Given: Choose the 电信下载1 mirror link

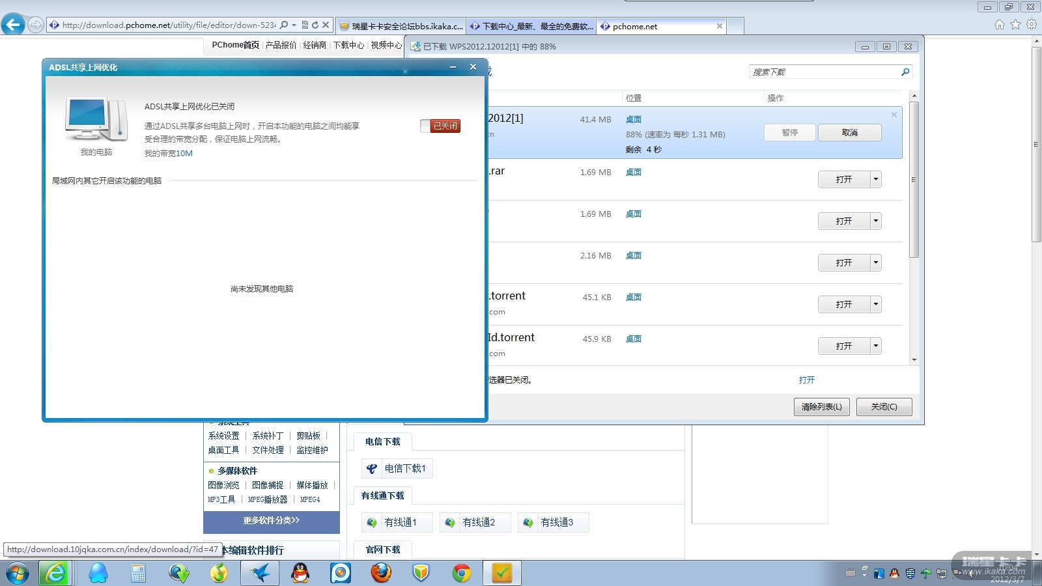Looking at the screenshot, I should click(397, 468).
